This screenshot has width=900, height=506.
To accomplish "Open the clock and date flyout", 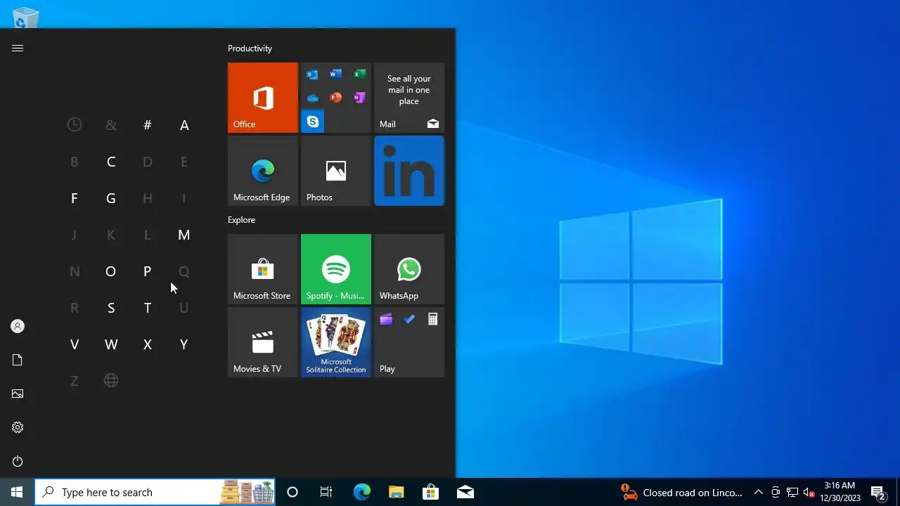I will pos(840,492).
